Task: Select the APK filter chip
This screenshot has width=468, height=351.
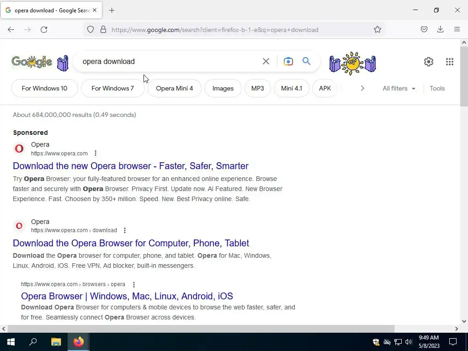Action: [325, 88]
